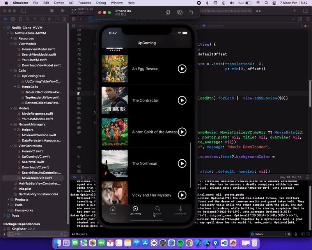Take a Simulator screenshot with the camera icon
The width and height of the screenshot is (312, 250).
(180, 12)
